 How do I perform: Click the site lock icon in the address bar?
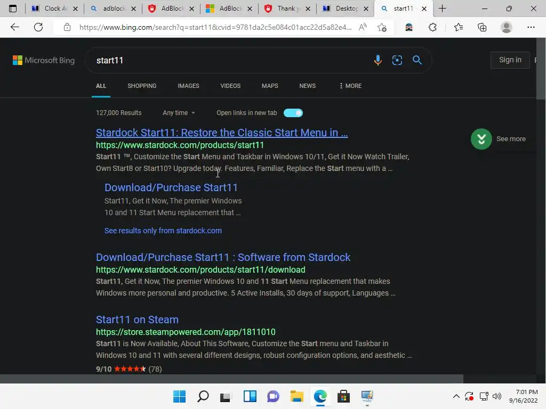pos(67,27)
